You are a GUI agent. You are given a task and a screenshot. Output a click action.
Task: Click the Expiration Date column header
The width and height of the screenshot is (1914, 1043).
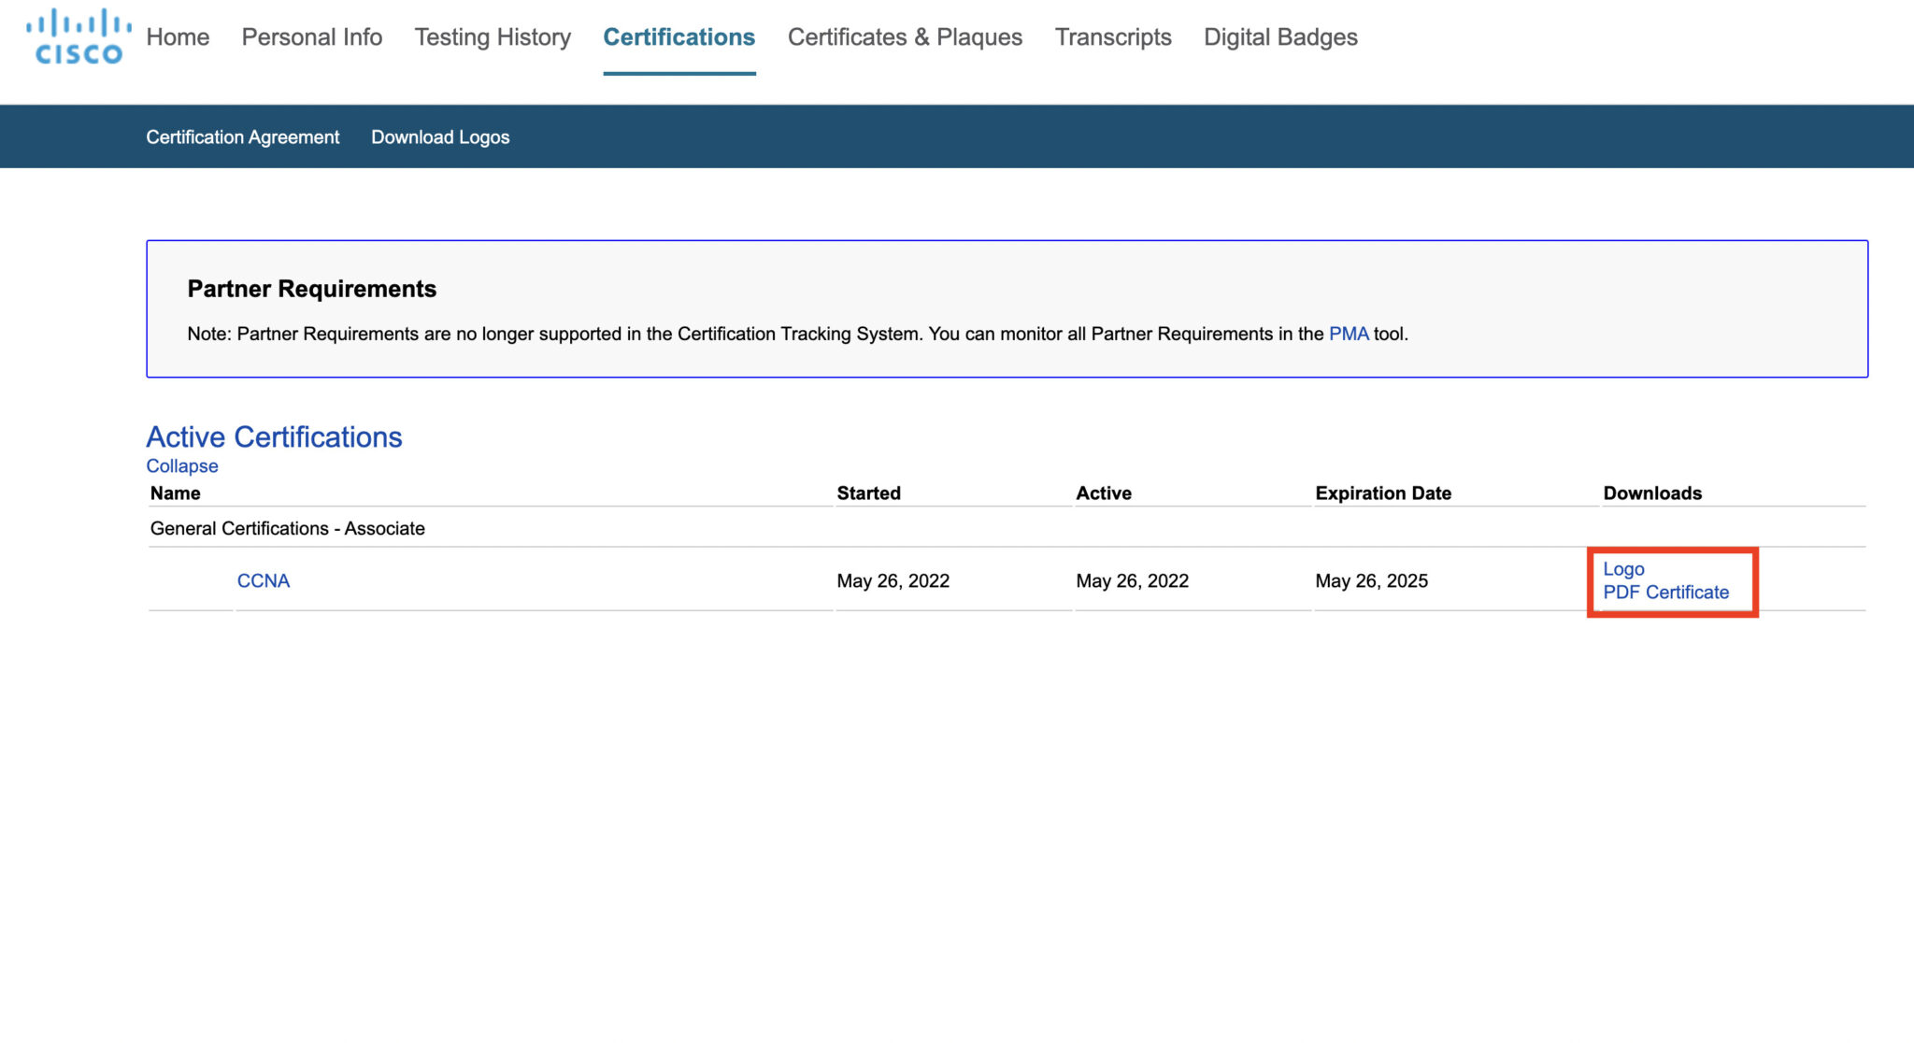coord(1382,493)
